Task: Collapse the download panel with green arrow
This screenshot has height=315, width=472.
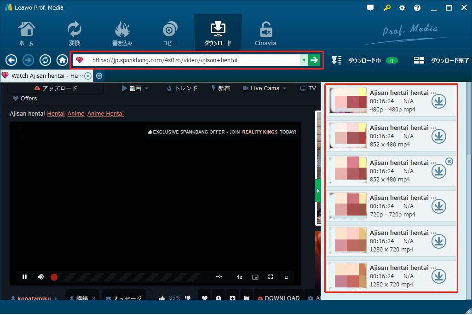Action: 317,191
